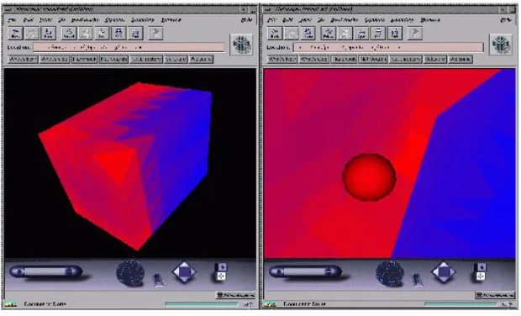Viewport: 521px width, 316px height.
Task: Click the grayed Forward button in the left window
Action: click(32, 34)
